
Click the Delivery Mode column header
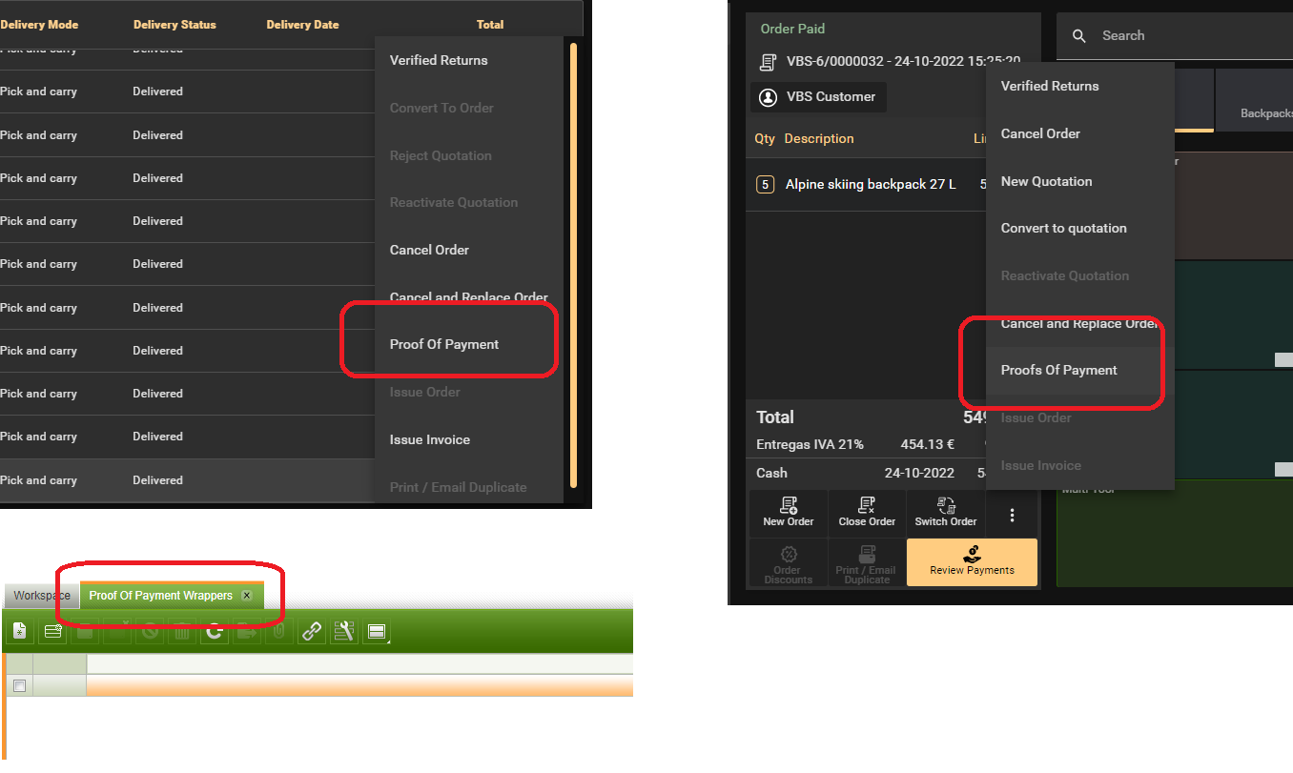coord(39,25)
